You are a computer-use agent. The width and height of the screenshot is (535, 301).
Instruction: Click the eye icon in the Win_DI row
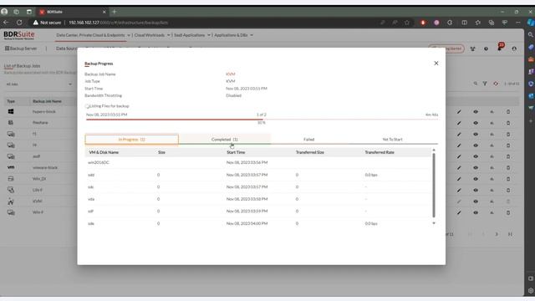(476, 179)
